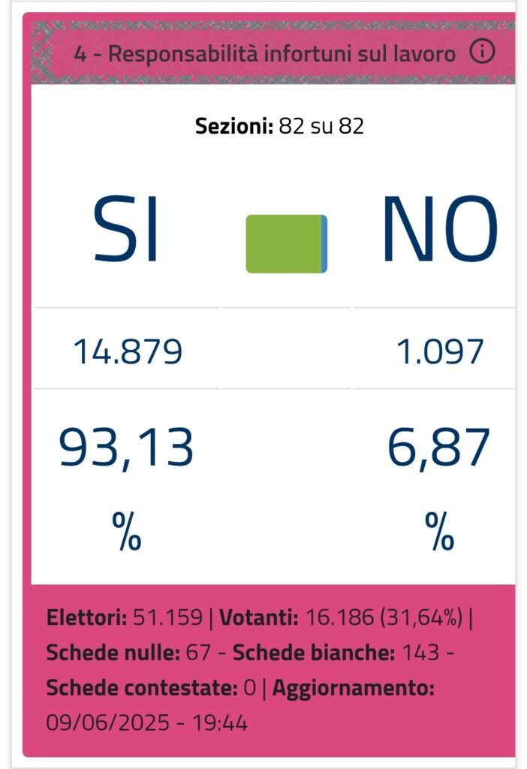
Task: Open the info icon beside referendum title
Action: (x=483, y=52)
